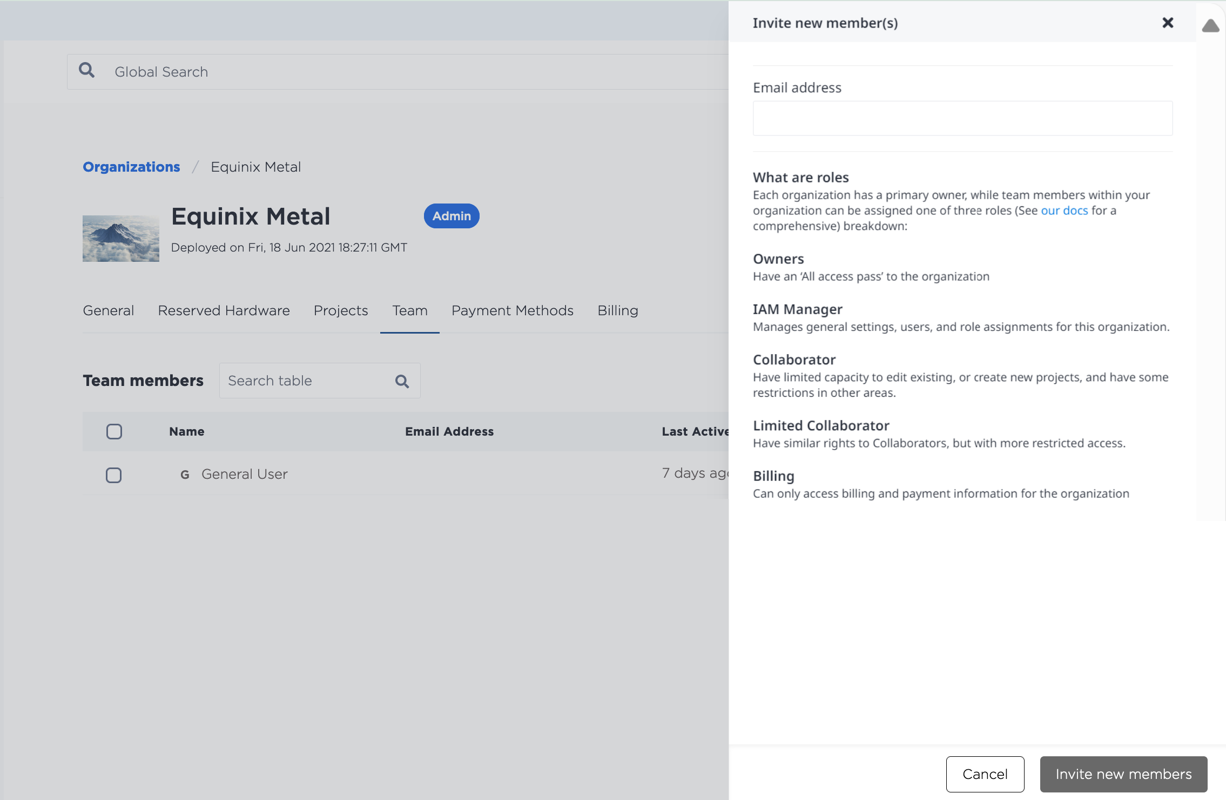Screen dimensions: 1226x800
Task: Open the Projects tab
Action: [341, 310]
